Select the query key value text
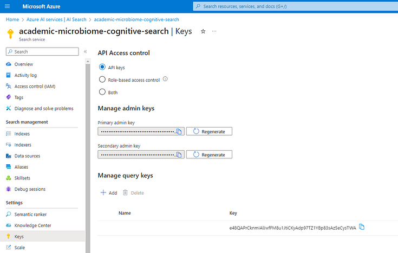This screenshot has width=398, height=253. (x=292, y=228)
